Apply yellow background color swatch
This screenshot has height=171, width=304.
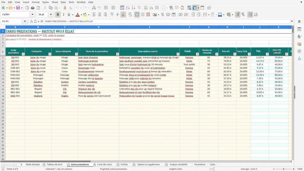point(85,15)
